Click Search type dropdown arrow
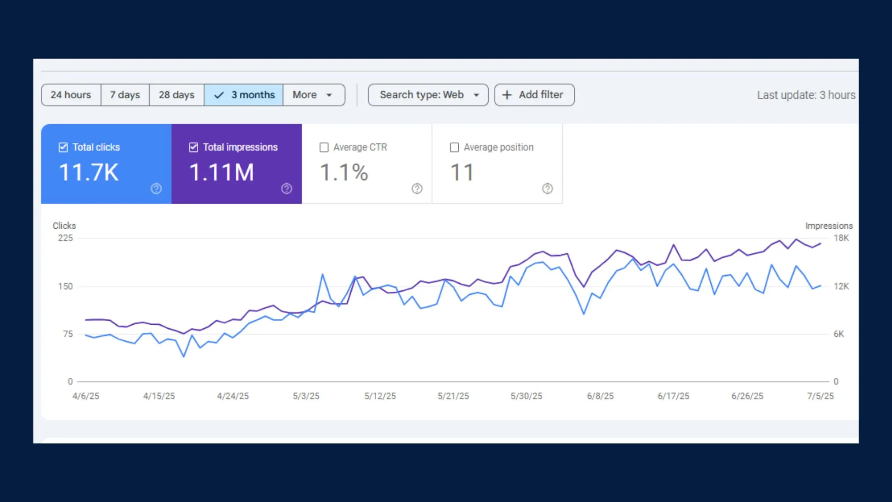The width and height of the screenshot is (892, 502). (x=476, y=95)
